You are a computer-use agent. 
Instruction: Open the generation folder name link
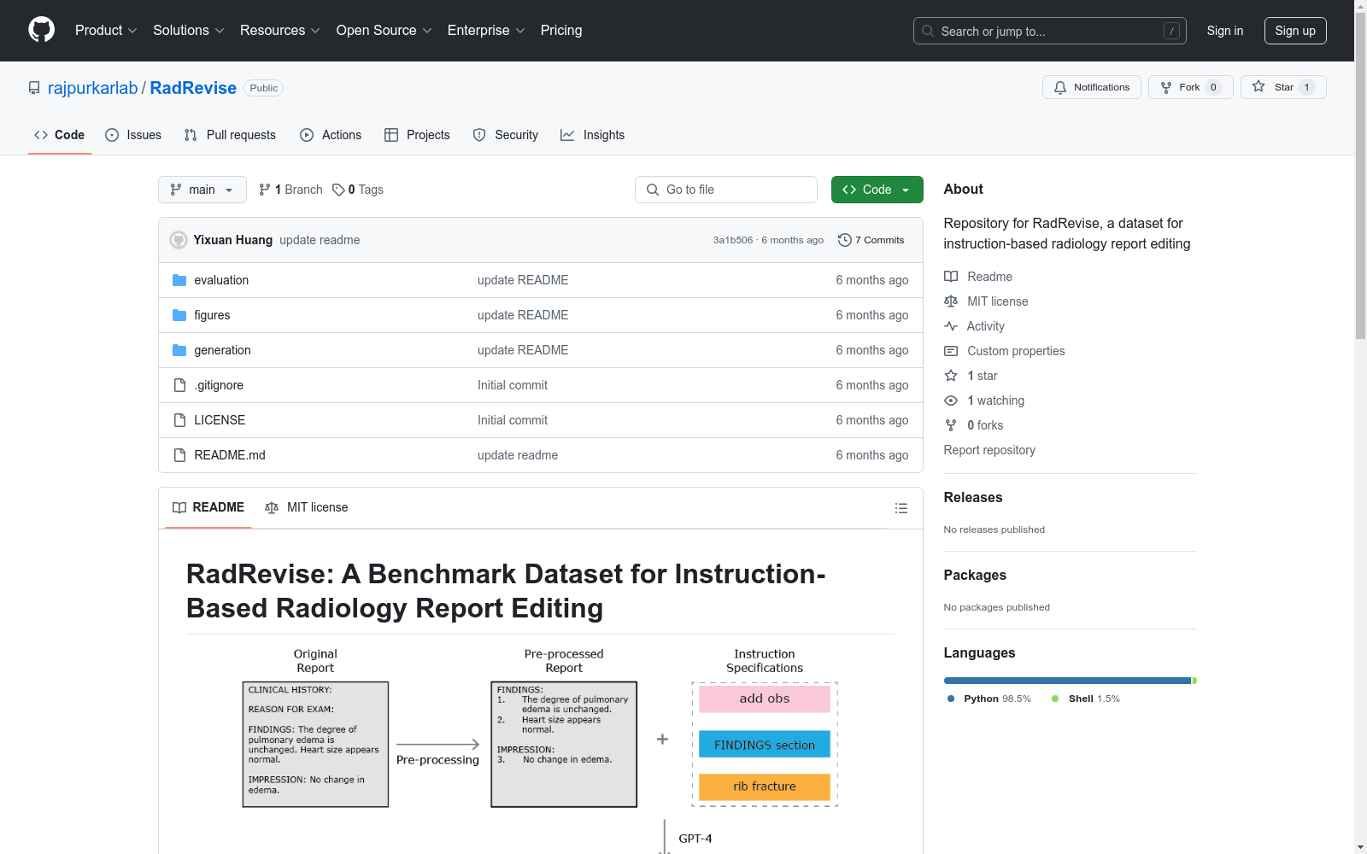(222, 350)
